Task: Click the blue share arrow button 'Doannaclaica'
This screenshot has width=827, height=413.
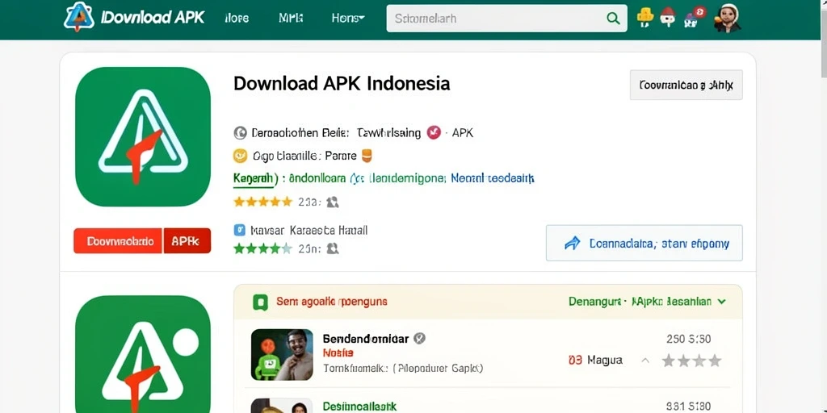Action: [x=644, y=243]
